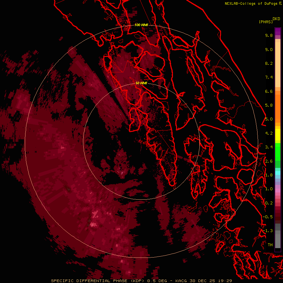Click the 5.8 value on the color scale

point(269,105)
